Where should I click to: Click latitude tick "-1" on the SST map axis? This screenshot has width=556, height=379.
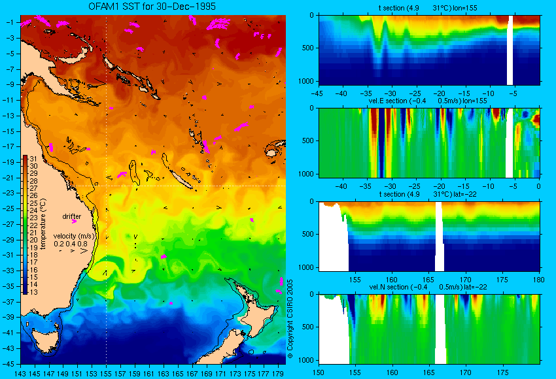(x=10, y=22)
